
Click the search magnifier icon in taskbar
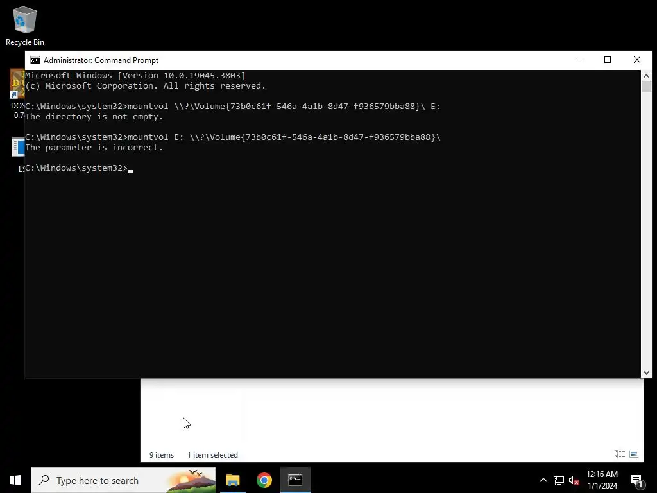44,480
